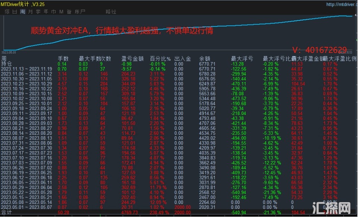Select the 2023.05.01 ~ 2023.05.07 week row
Image resolution: width=358 pixels, height=217 pixels.
26,207
